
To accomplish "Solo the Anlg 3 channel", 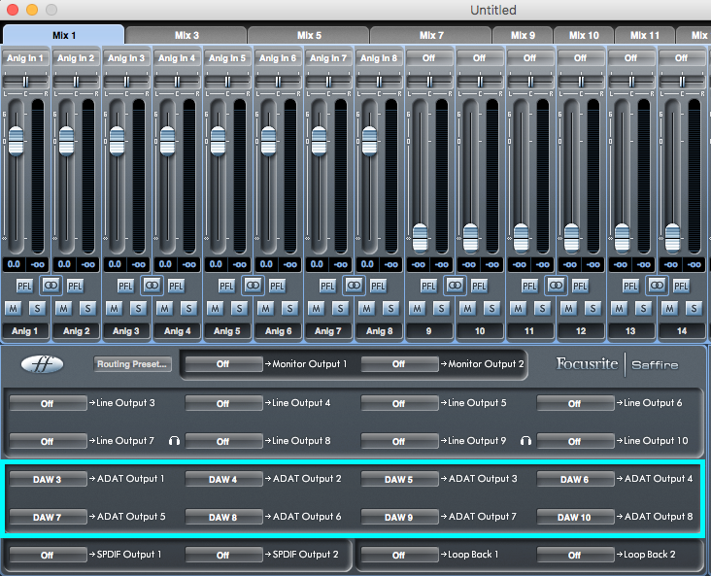I will [x=138, y=309].
